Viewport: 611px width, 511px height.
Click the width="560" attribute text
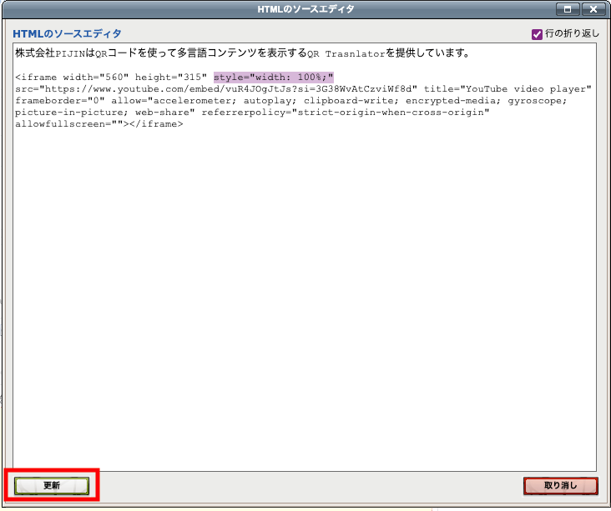click(96, 77)
